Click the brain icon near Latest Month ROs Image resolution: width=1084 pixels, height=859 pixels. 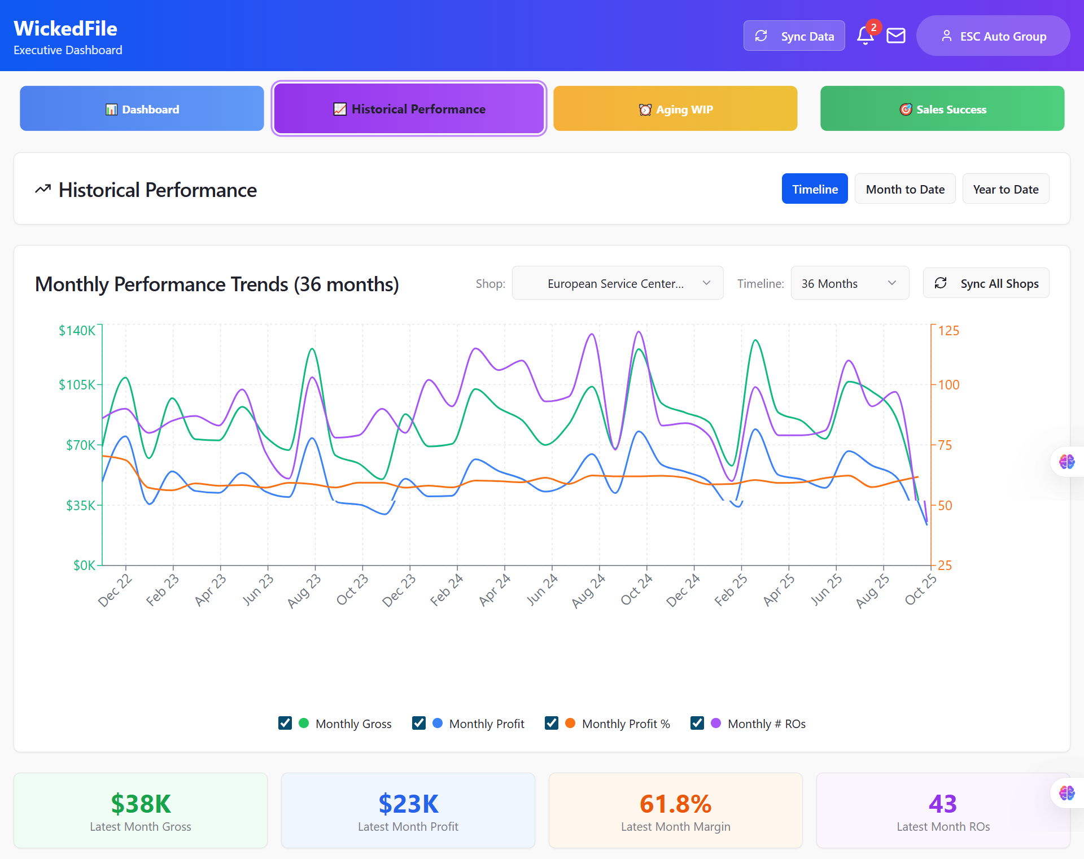[1066, 793]
